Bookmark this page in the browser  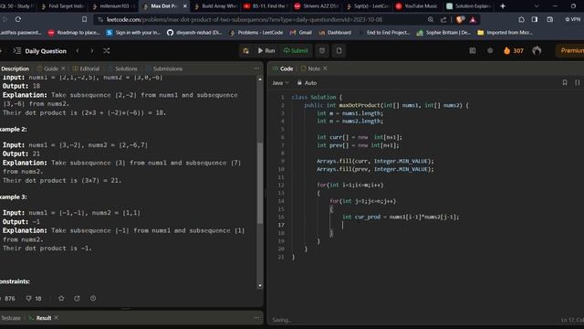coord(85,19)
